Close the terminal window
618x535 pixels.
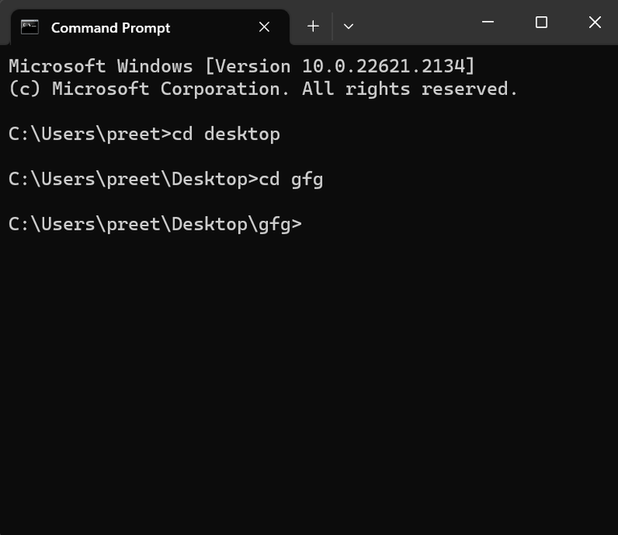tap(595, 23)
